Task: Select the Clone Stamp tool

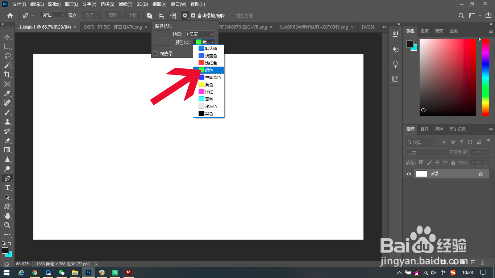Action: [7, 122]
